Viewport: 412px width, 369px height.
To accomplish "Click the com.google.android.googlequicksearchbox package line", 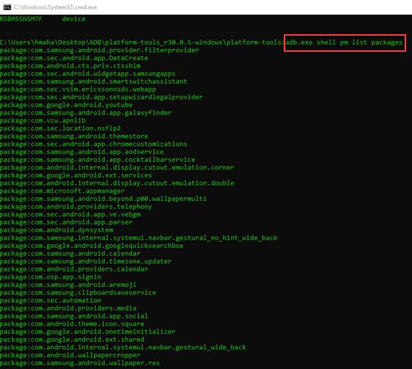I will tap(92, 246).
